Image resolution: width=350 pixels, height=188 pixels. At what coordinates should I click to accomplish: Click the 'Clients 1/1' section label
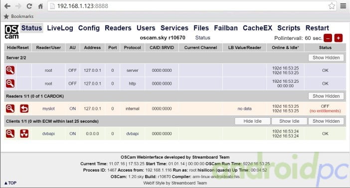(52, 121)
